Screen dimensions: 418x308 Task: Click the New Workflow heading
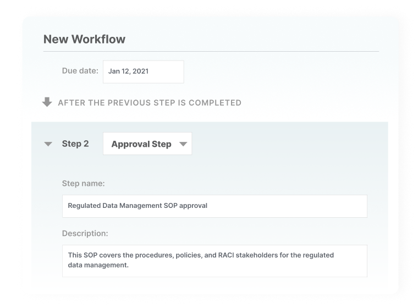tap(84, 39)
